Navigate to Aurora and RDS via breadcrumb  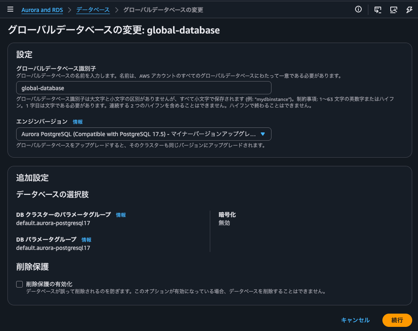click(x=42, y=9)
